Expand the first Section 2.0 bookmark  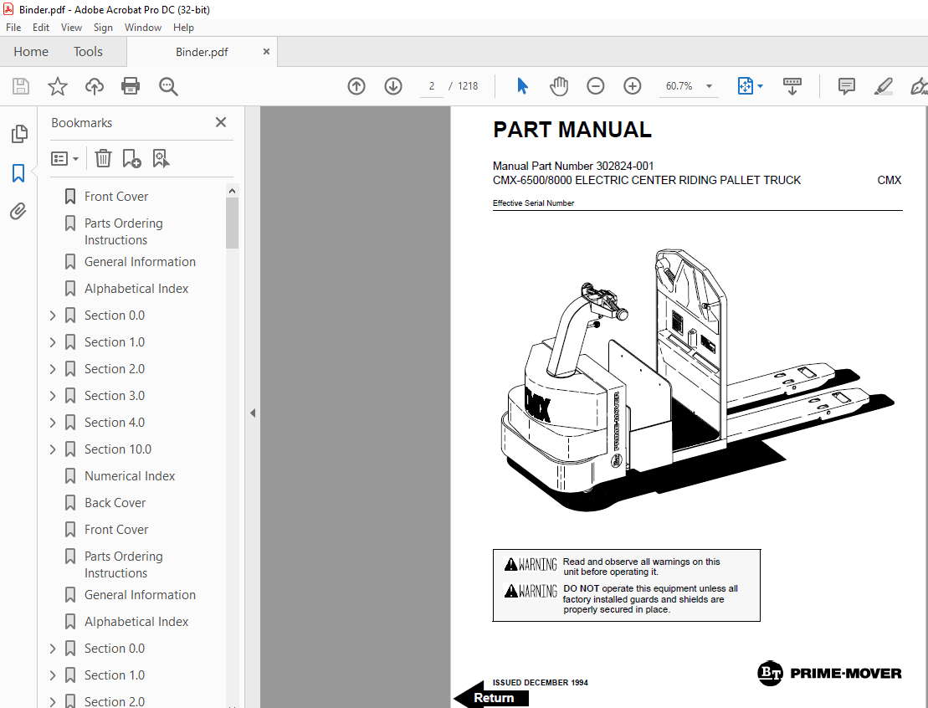pos(53,369)
